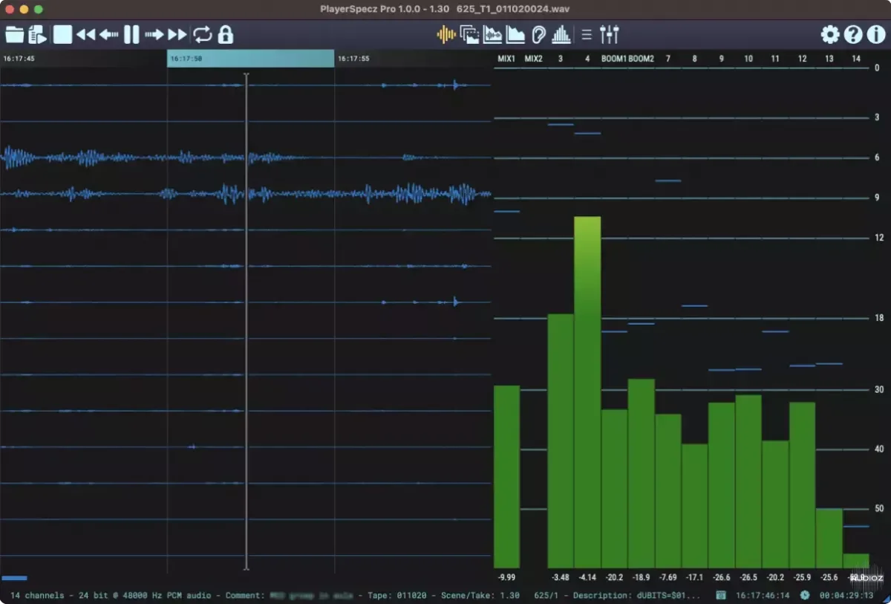Viewport: 891px width, 604px height.
Task: Select the MIX1 channel label
Action: [506, 58]
